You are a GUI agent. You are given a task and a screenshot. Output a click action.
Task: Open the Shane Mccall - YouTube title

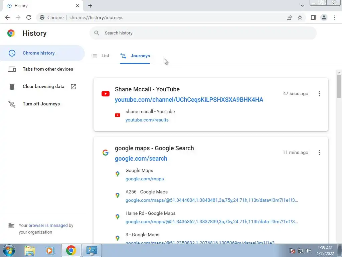[147, 89]
